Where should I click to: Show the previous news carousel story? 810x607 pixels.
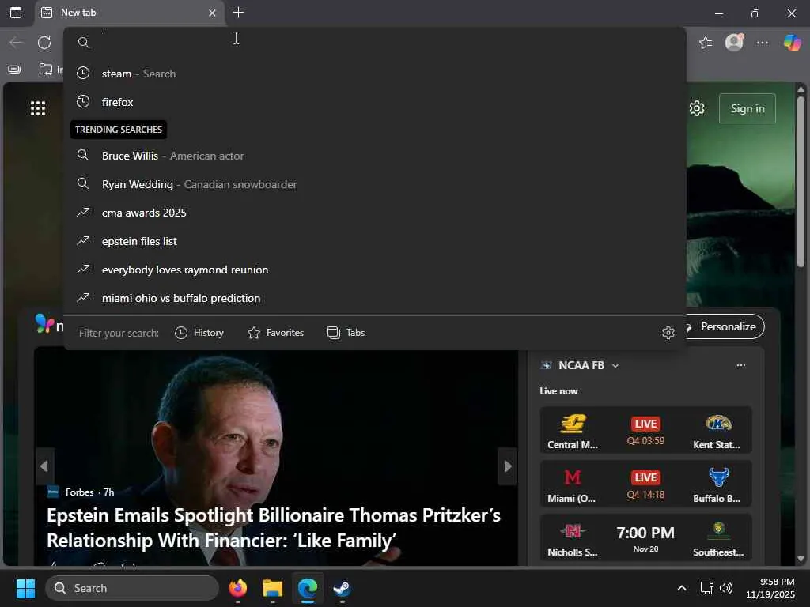[x=44, y=466]
